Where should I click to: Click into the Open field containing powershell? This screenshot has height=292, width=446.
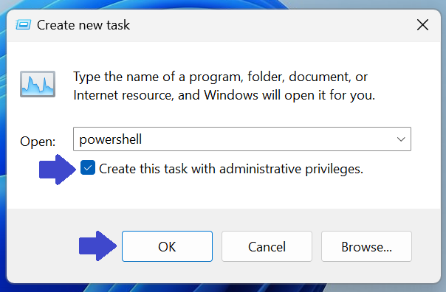click(233, 139)
